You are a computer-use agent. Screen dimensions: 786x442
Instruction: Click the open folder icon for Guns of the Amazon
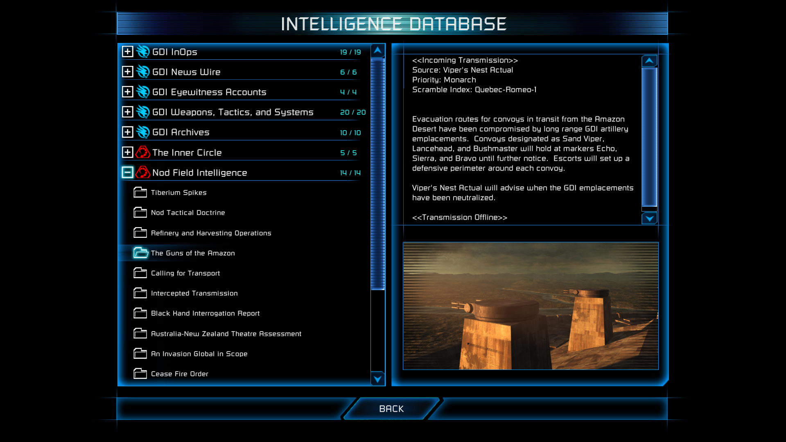pyautogui.click(x=140, y=253)
